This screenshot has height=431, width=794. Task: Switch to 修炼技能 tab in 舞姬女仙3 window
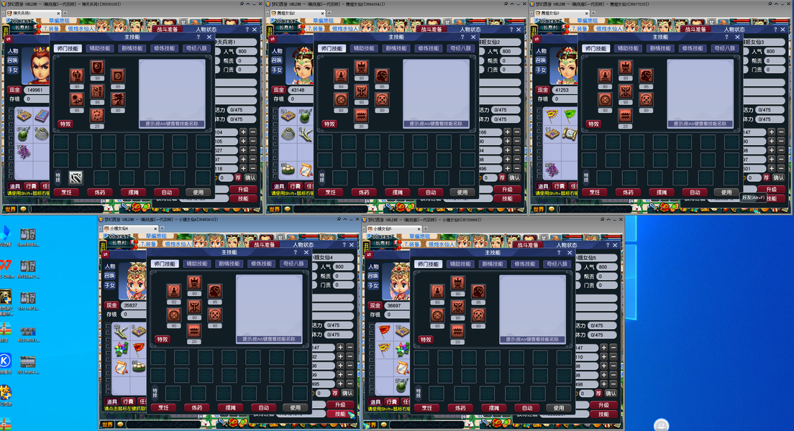pyautogui.click(x=693, y=49)
